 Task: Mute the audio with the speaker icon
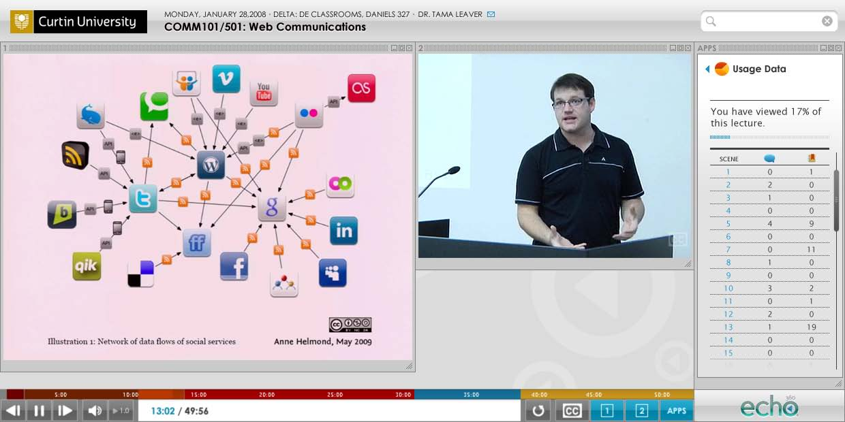click(x=95, y=410)
